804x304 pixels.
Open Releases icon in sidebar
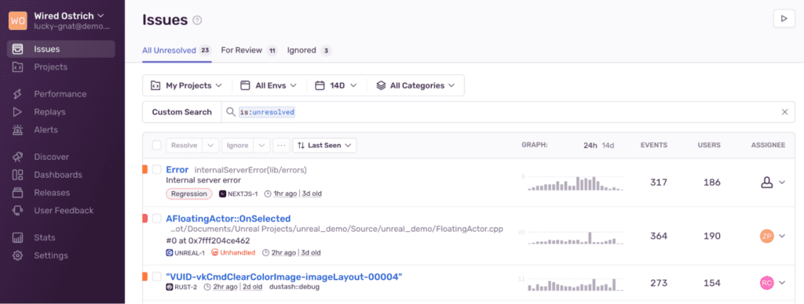17,193
